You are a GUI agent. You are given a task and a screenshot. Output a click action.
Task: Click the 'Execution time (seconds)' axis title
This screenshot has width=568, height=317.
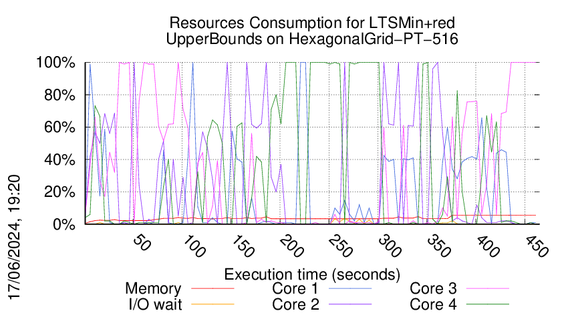312,274
